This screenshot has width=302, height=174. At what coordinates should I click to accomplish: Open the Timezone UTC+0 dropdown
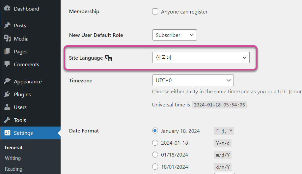(x=193, y=80)
